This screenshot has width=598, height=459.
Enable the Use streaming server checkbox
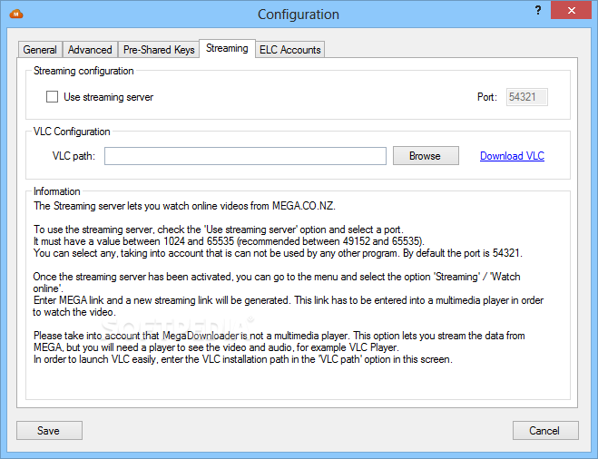pos(53,97)
